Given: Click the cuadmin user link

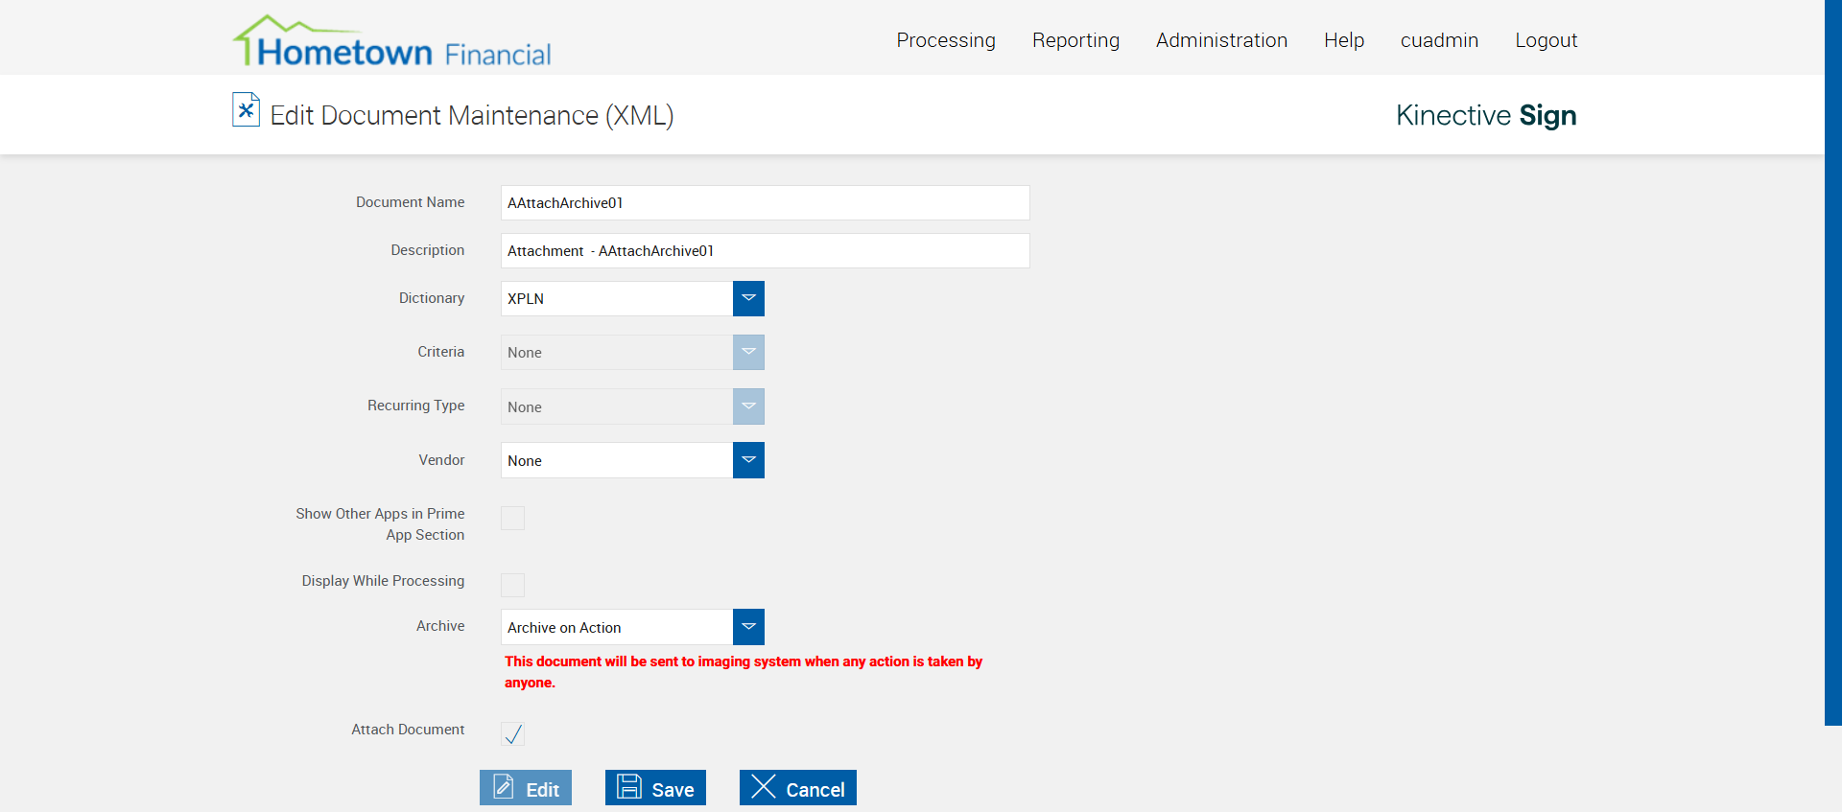Looking at the screenshot, I should click(1439, 40).
